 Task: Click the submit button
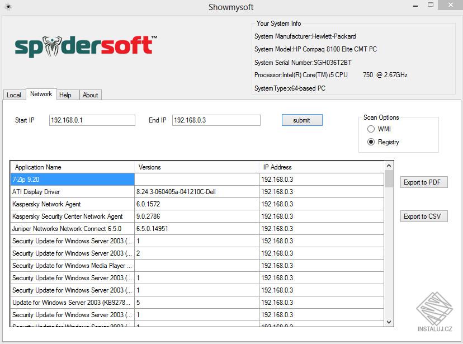[302, 120]
